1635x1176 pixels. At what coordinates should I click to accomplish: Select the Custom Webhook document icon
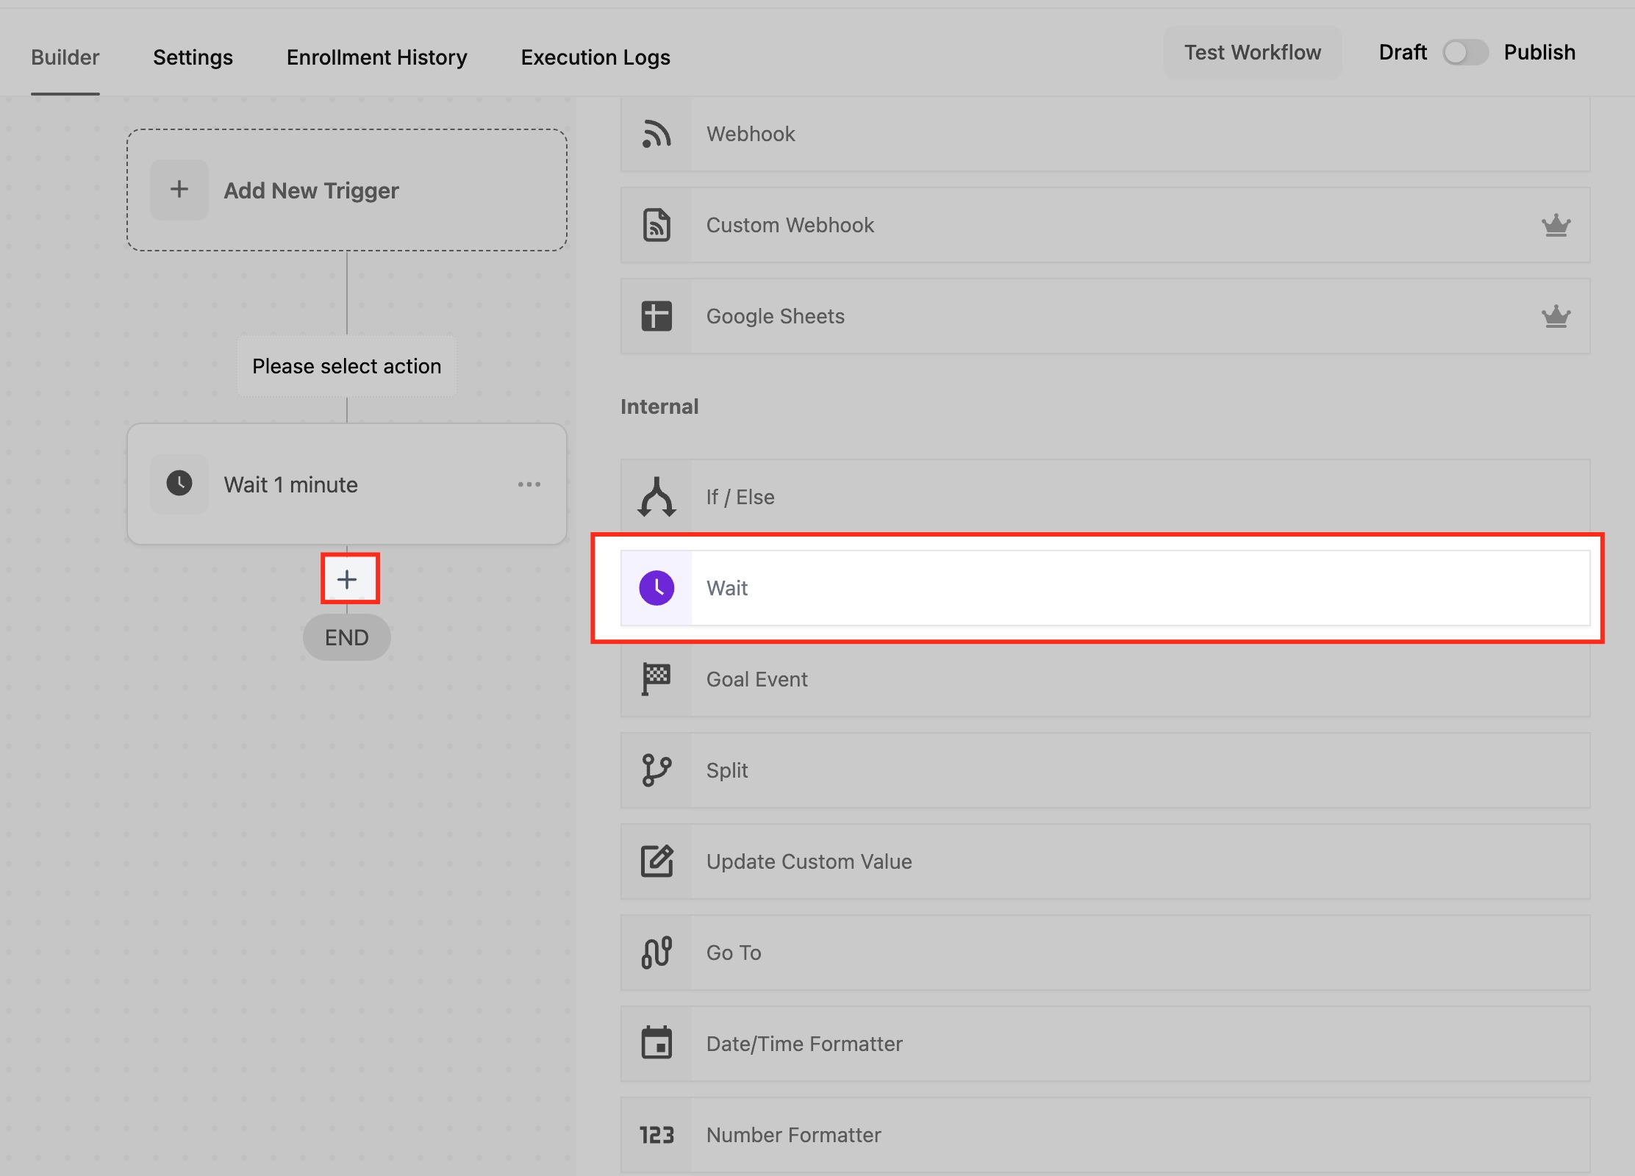[656, 225]
